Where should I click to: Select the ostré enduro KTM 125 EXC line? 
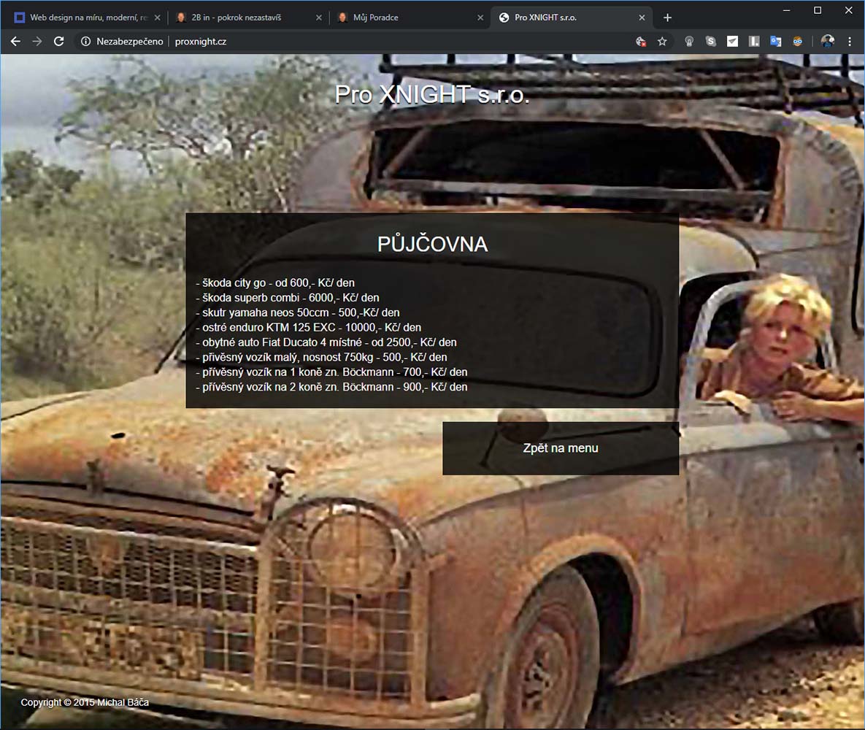[308, 327]
